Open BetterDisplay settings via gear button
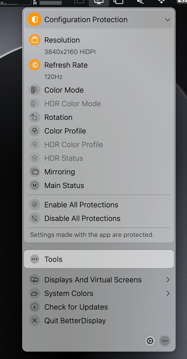Viewport: 187px width, 359px height. tap(150, 341)
